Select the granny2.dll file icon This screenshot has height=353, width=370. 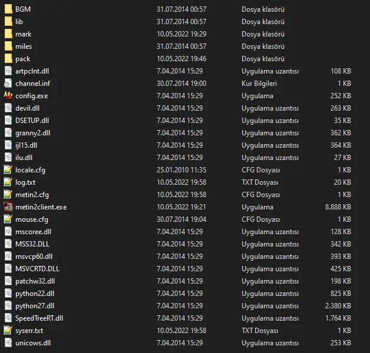coord(8,133)
